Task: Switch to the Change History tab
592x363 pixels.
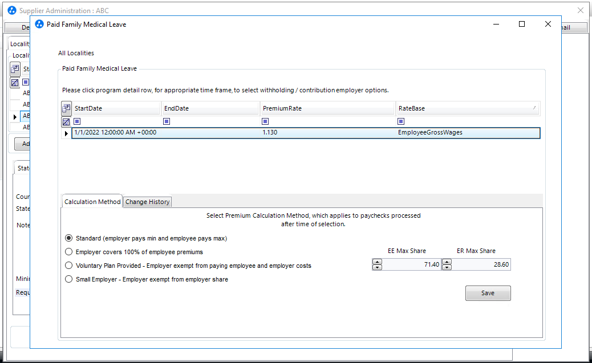Action: 147,202
